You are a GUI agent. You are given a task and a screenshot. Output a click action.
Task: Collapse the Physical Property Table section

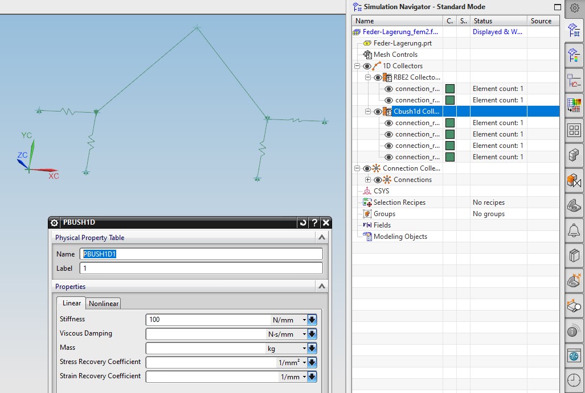coord(322,237)
